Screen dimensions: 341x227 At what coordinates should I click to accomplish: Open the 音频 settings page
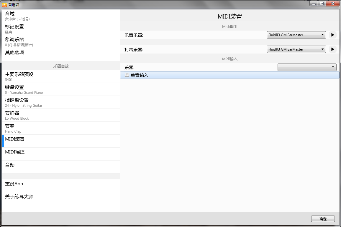point(61,165)
